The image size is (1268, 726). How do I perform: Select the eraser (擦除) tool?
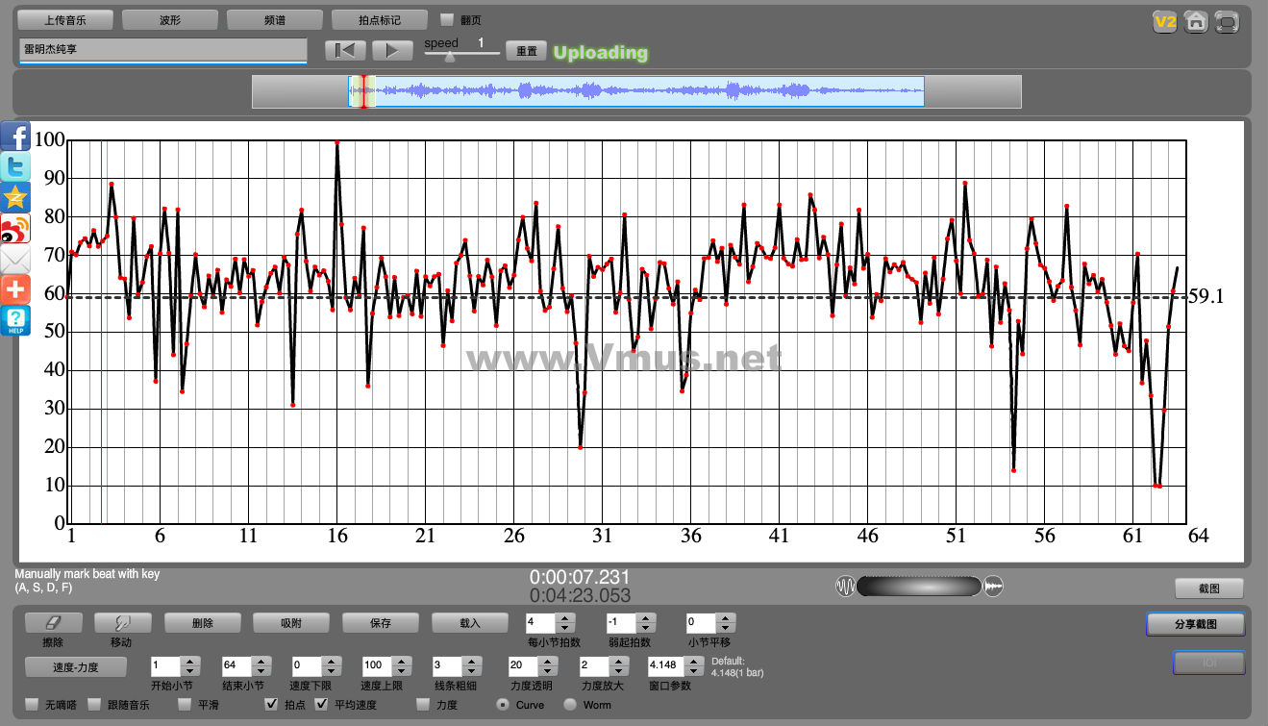54,623
